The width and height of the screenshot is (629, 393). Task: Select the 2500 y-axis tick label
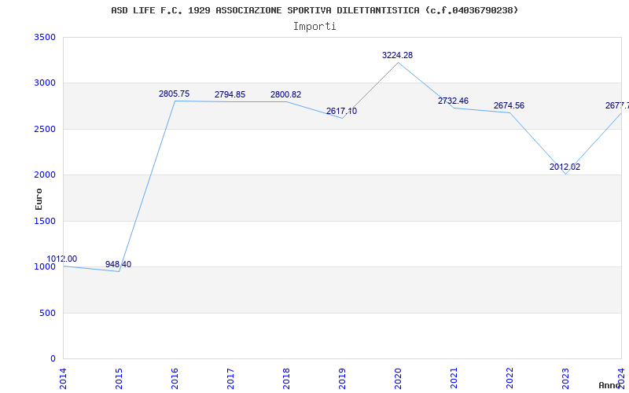45,129
